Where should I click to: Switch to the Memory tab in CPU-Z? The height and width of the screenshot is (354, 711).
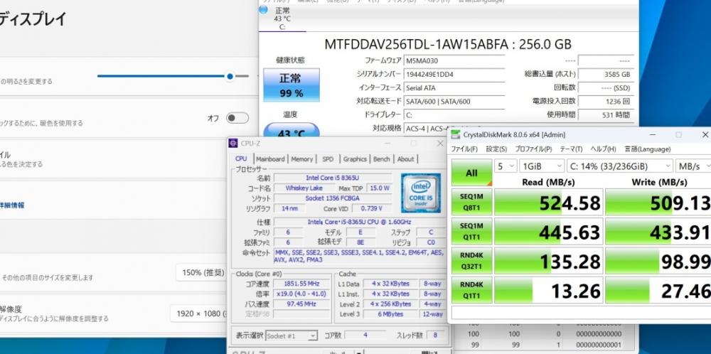tap(302, 159)
